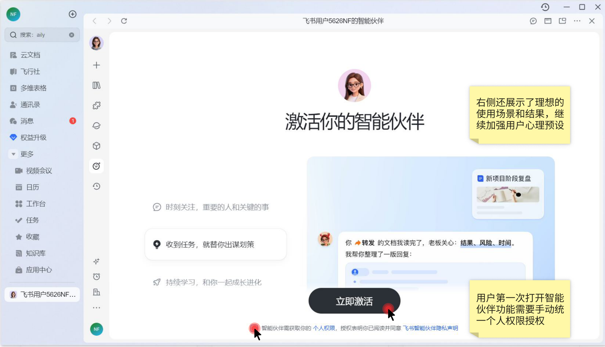Clear the aily search with the x icon
Viewport: 605px width, 347px height.
71,35
